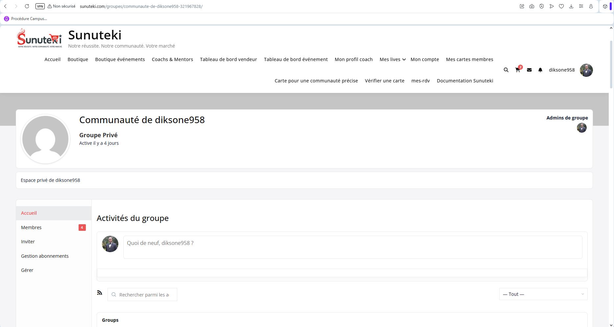Screen dimensions: 614x327
Task: Click the 'Quoi de neuf, diksone958 ?' field
Action: pos(352,247)
